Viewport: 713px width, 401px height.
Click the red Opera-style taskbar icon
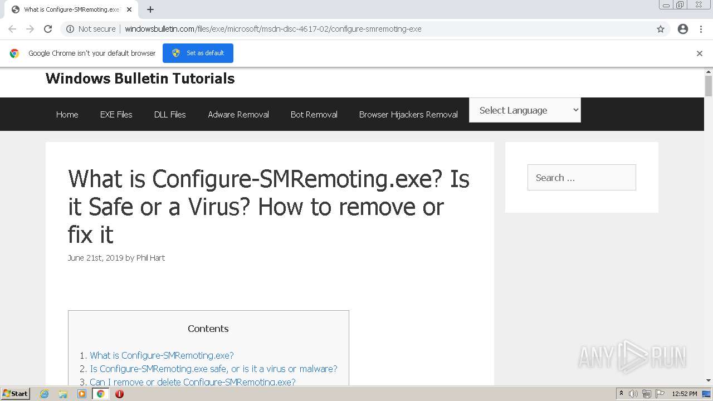click(119, 394)
